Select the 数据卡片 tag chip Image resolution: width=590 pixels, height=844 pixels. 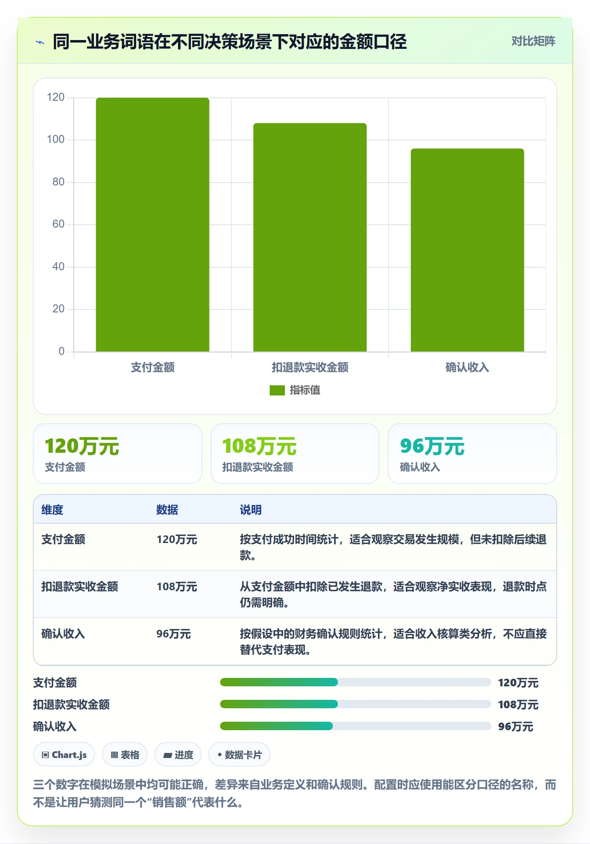tap(239, 755)
